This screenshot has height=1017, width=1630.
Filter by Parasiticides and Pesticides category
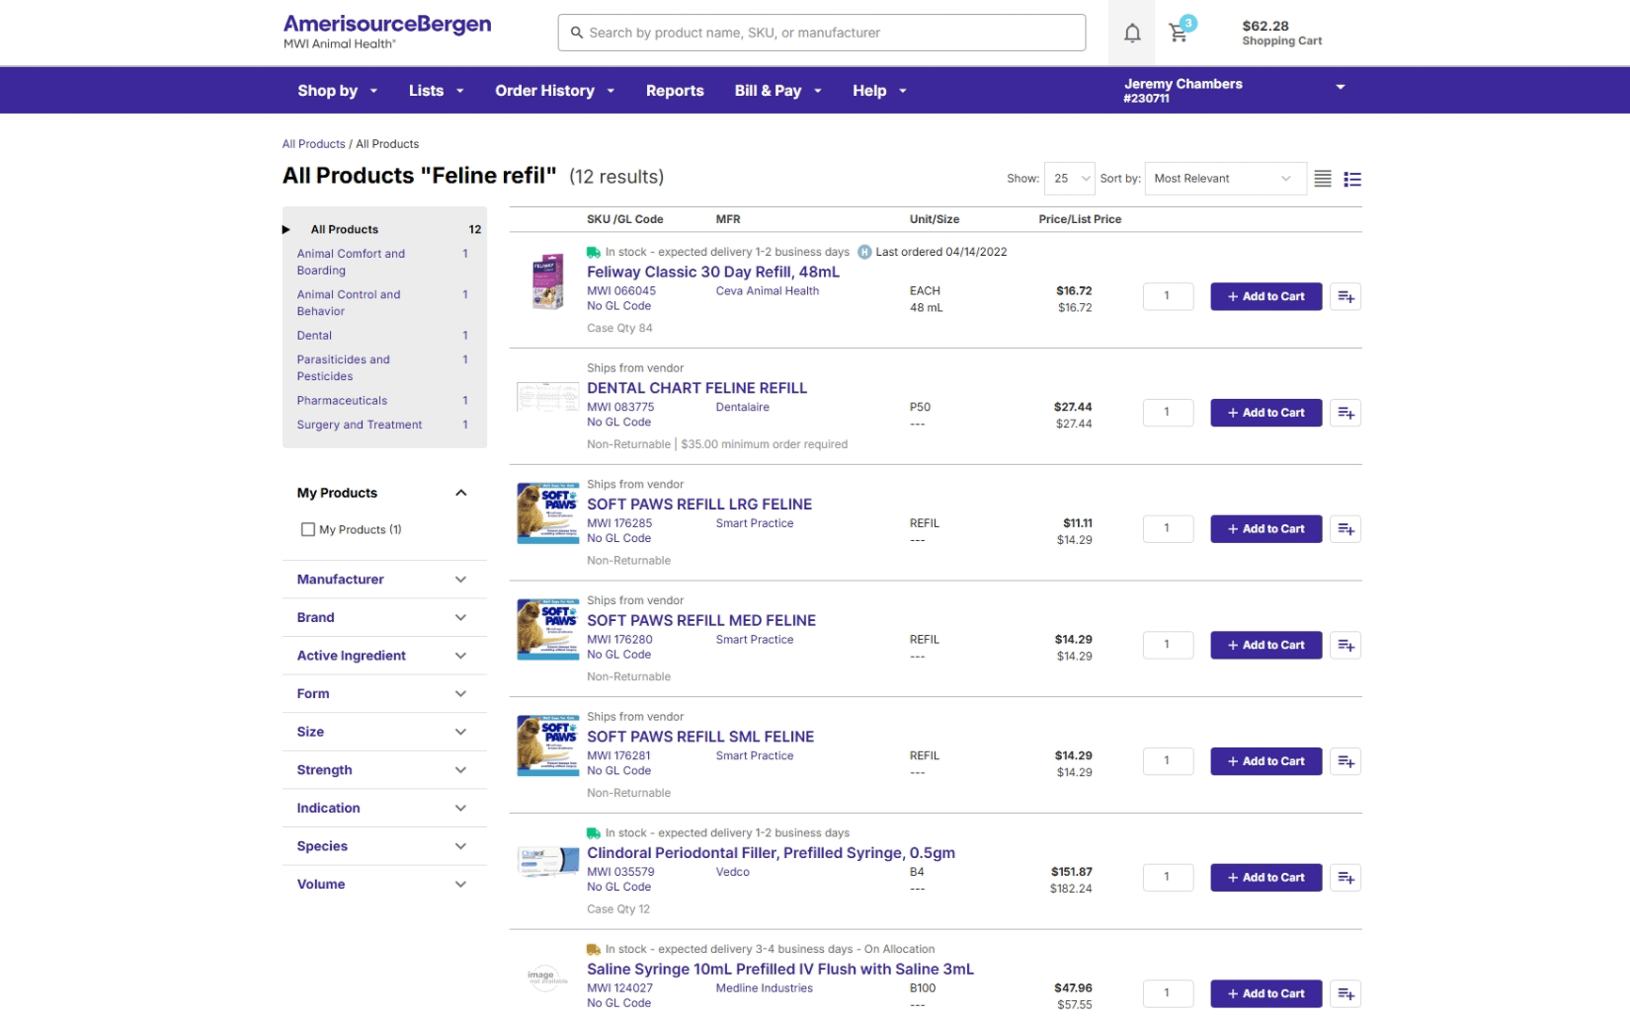(x=343, y=368)
